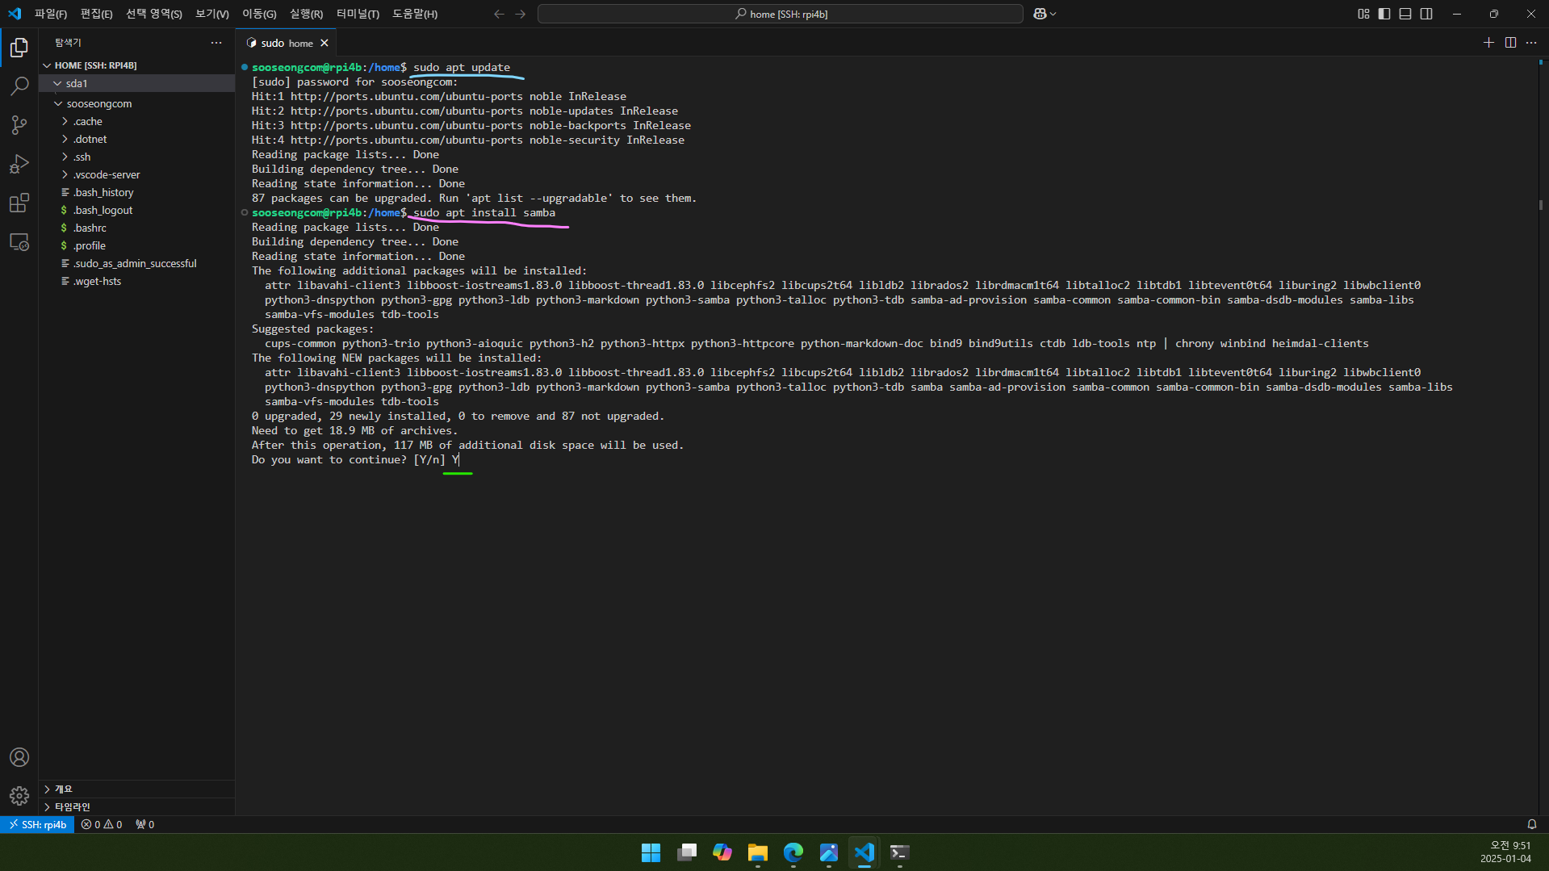Open the 도움말(H) menu
The width and height of the screenshot is (1549, 871).
(x=415, y=14)
